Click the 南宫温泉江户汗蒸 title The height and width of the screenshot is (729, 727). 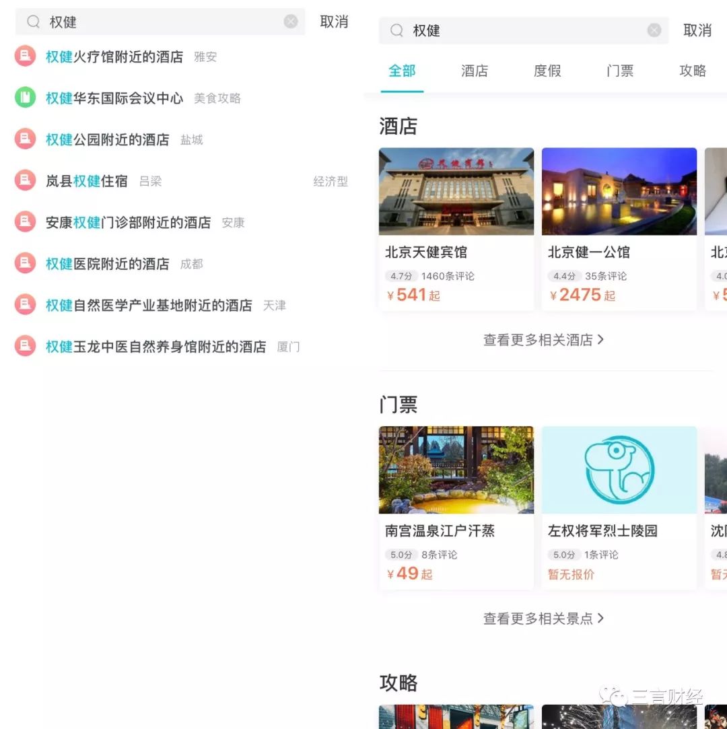click(x=440, y=530)
